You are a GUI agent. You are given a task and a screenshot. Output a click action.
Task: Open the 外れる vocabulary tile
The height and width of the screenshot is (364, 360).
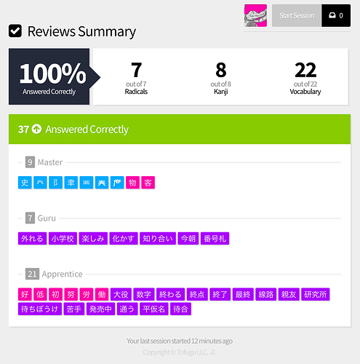point(32,239)
